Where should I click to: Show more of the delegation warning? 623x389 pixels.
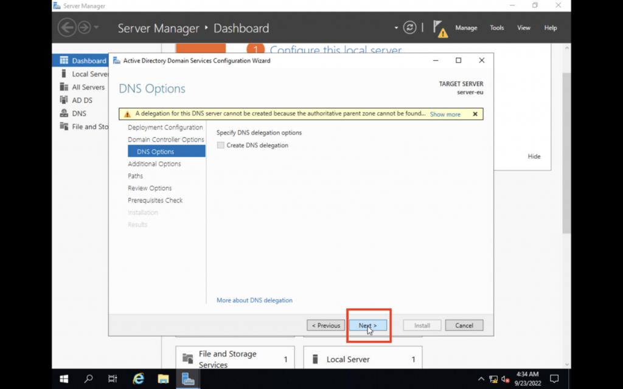click(x=445, y=114)
